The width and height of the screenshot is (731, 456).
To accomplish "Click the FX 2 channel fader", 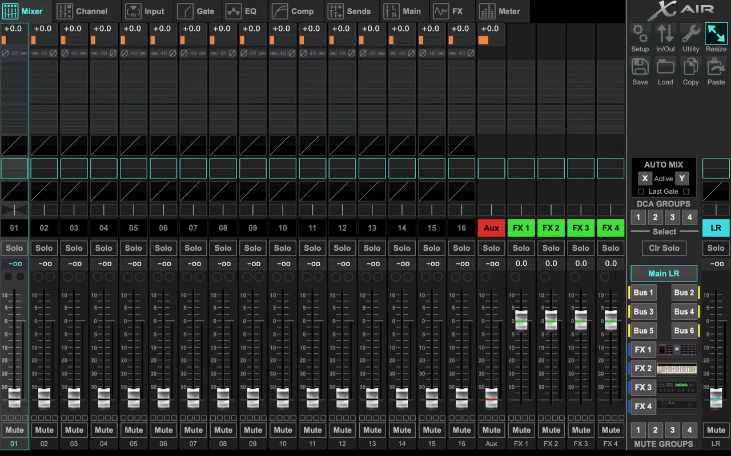I will tap(551, 320).
